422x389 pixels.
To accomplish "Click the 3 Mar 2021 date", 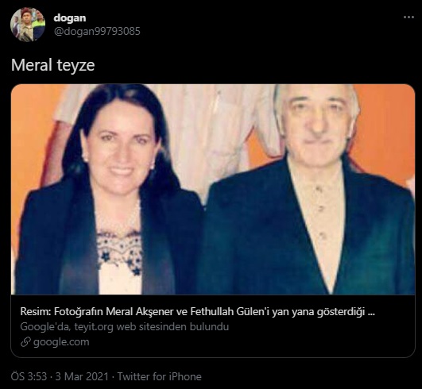I will click(82, 376).
